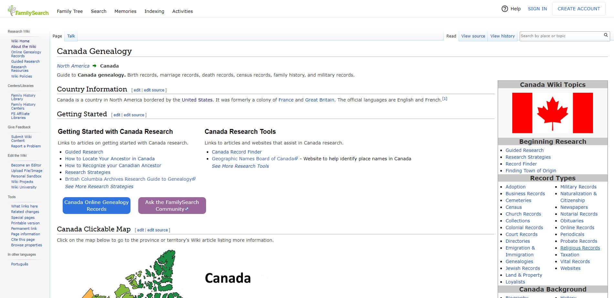Image resolution: width=614 pixels, height=298 pixels.
Task: Click the search magnifier icon
Action: [x=606, y=35]
